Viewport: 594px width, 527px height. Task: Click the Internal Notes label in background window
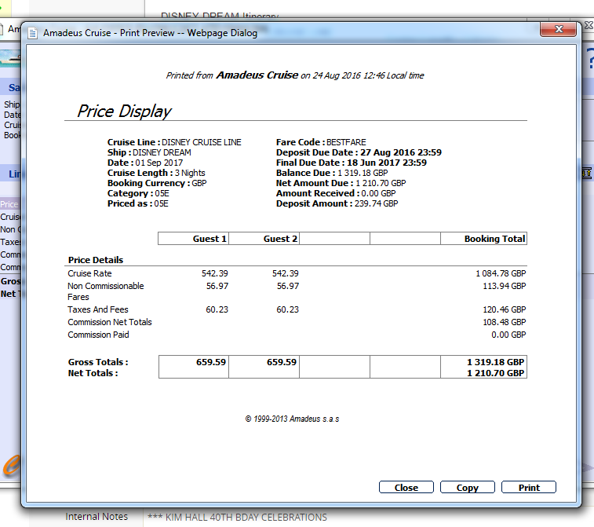97,516
